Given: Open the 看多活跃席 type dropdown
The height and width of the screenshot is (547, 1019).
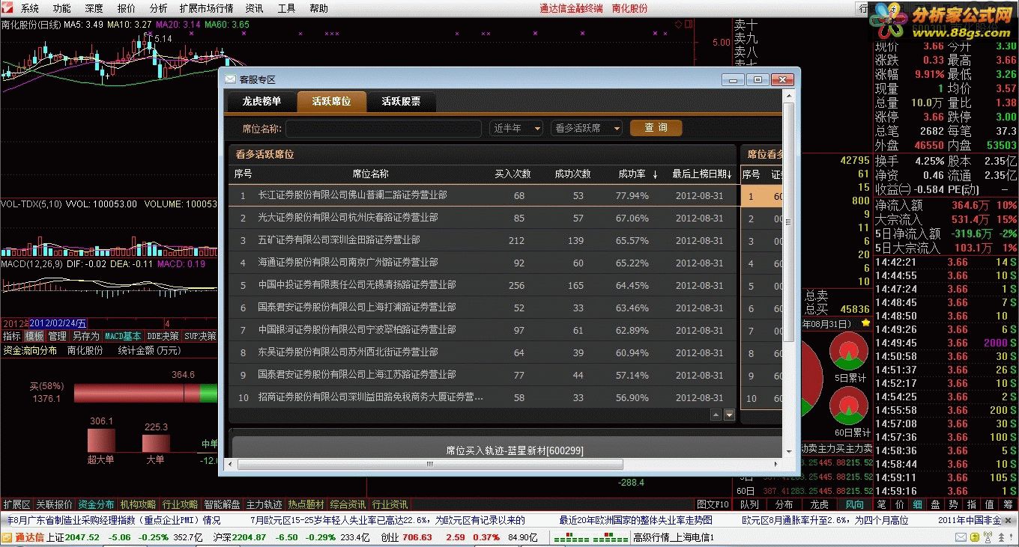Looking at the screenshot, I should pos(587,128).
